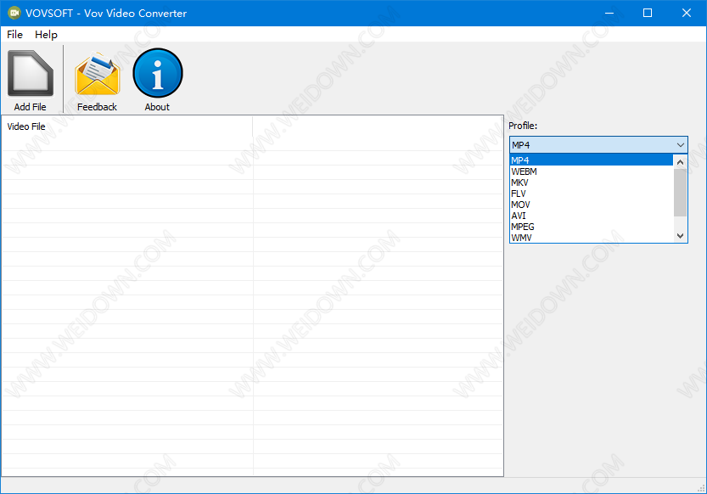
Task: Open the Feedback envelope icon
Action: (x=98, y=74)
